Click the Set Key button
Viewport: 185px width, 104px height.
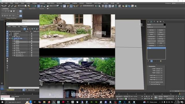(161, 99)
